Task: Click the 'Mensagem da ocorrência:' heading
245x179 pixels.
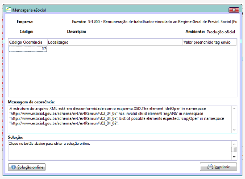Action: coord(32,102)
